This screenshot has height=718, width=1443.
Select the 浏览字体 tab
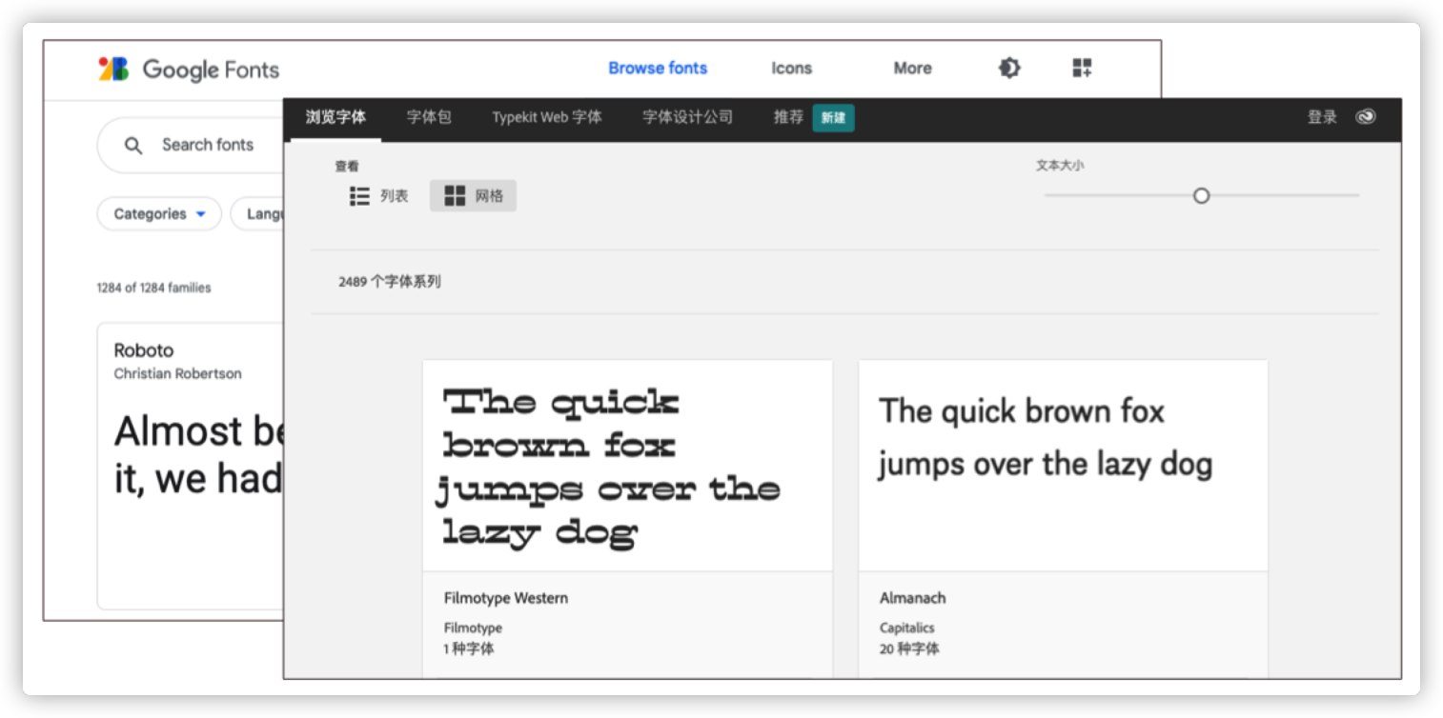335,118
